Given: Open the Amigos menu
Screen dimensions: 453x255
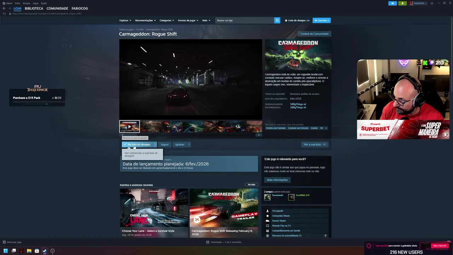Looking at the screenshot, I should click(x=27, y=3).
